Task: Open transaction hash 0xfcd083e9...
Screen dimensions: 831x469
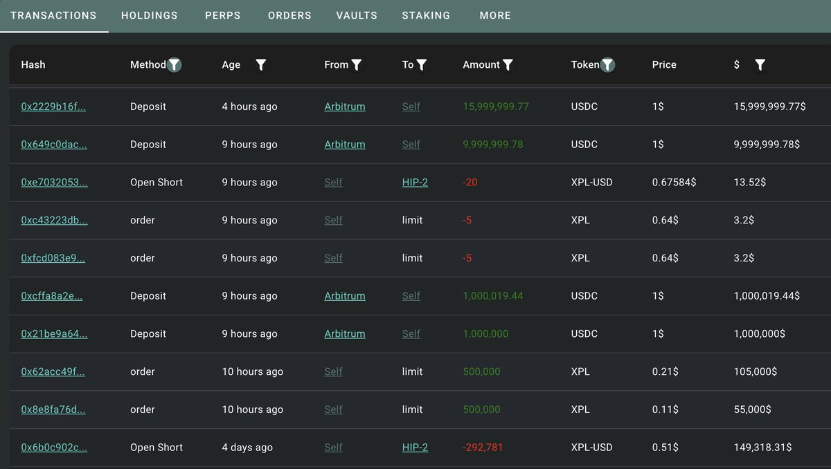Action: pyautogui.click(x=53, y=258)
